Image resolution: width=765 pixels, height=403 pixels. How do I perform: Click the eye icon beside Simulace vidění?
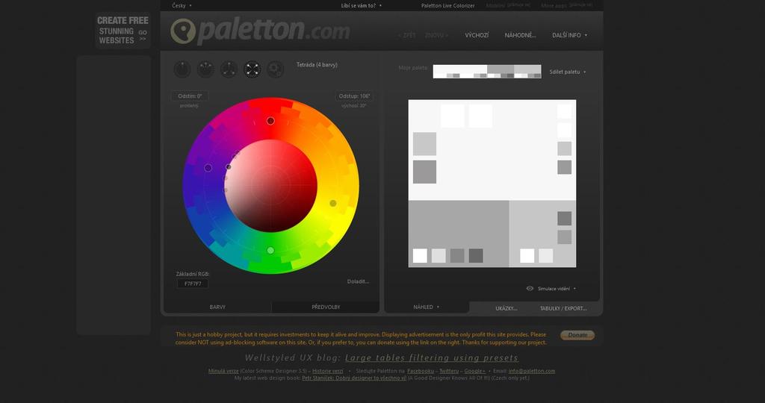(530, 289)
